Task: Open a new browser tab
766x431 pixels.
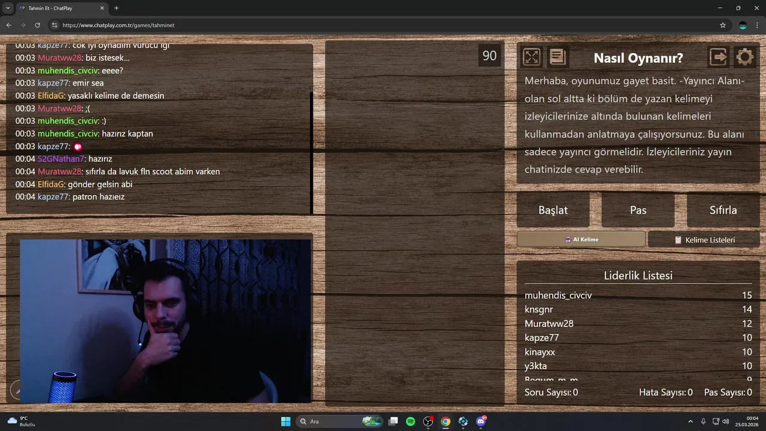Action: 116,8
